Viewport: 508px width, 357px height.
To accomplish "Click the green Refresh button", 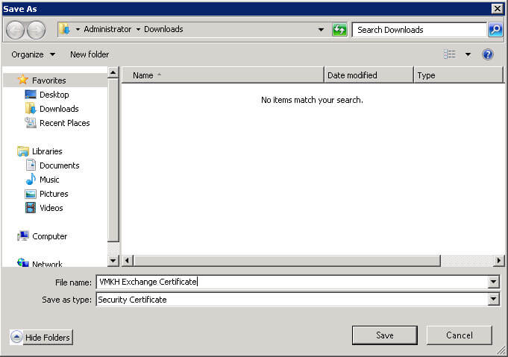I will click(339, 30).
